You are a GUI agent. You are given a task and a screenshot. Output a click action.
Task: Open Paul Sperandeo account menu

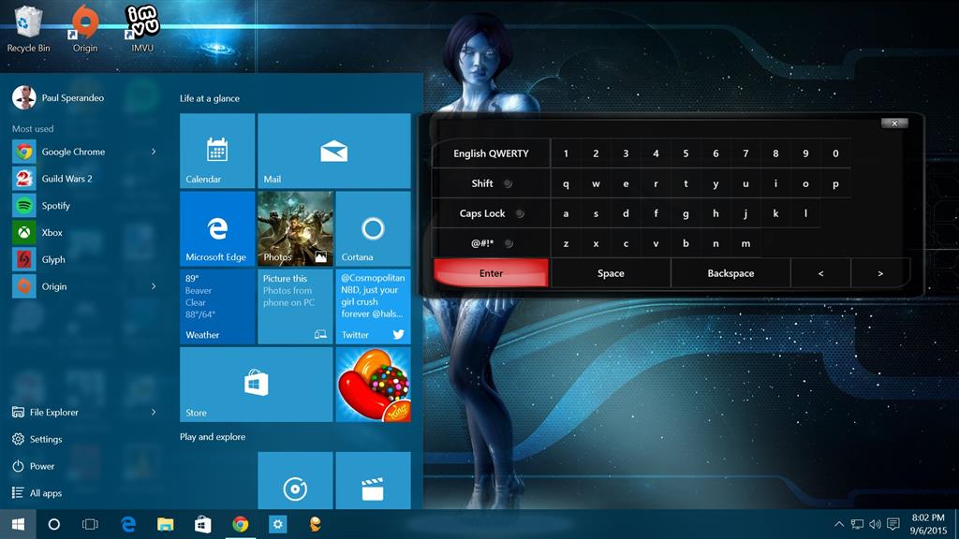59,97
